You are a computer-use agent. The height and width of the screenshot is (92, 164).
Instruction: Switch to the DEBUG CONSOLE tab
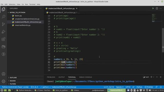click(85, 77)
